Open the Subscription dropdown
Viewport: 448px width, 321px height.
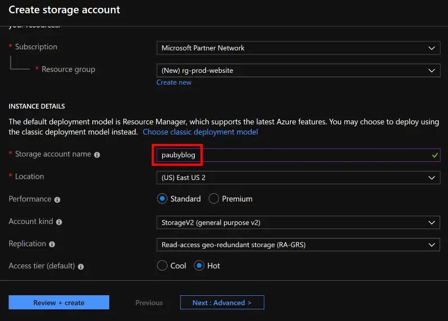298,48
